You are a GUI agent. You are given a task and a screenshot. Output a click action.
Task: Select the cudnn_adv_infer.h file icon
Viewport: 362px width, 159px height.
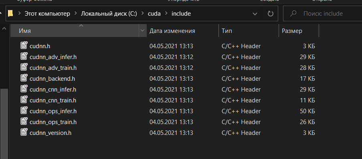tap(24, 56)
